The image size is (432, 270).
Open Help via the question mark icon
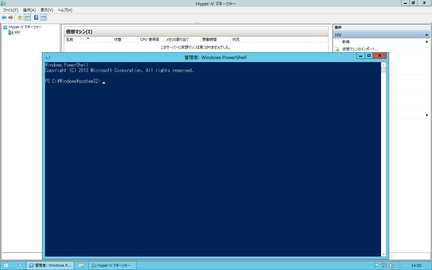tap(36, 18)
